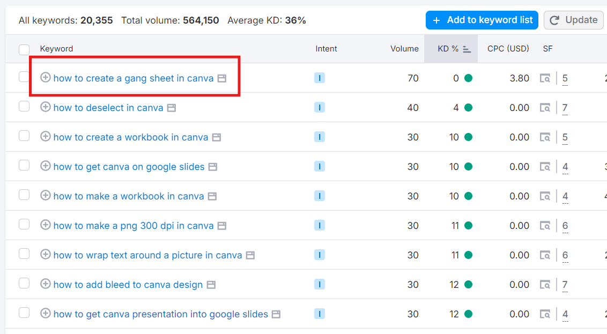Viewport: 607px width, 334px height.
Task: Click plus icon for 'how to create a workbook in canva'
Action: (x=45, y=136)
